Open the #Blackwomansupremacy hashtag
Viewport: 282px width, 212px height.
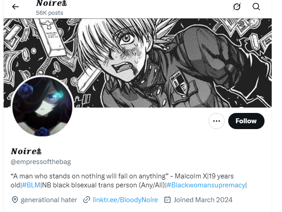point(206,185)
